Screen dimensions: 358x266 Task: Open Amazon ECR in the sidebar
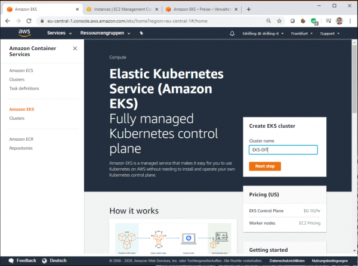21,139
